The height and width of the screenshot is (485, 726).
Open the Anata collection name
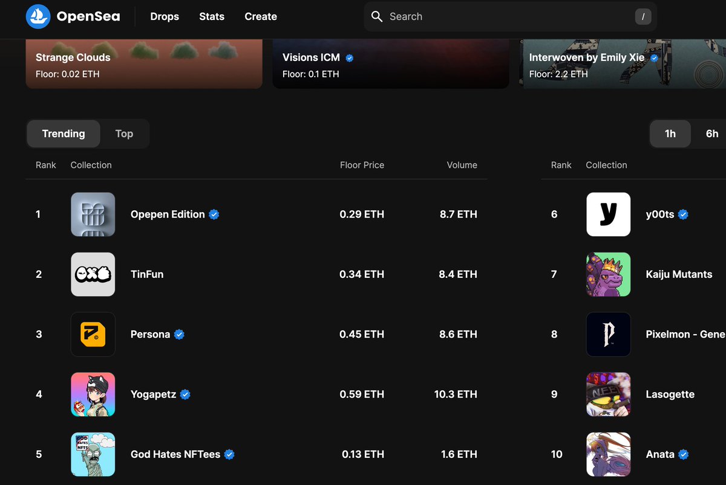pyautogui.click(x=660, y=454)
